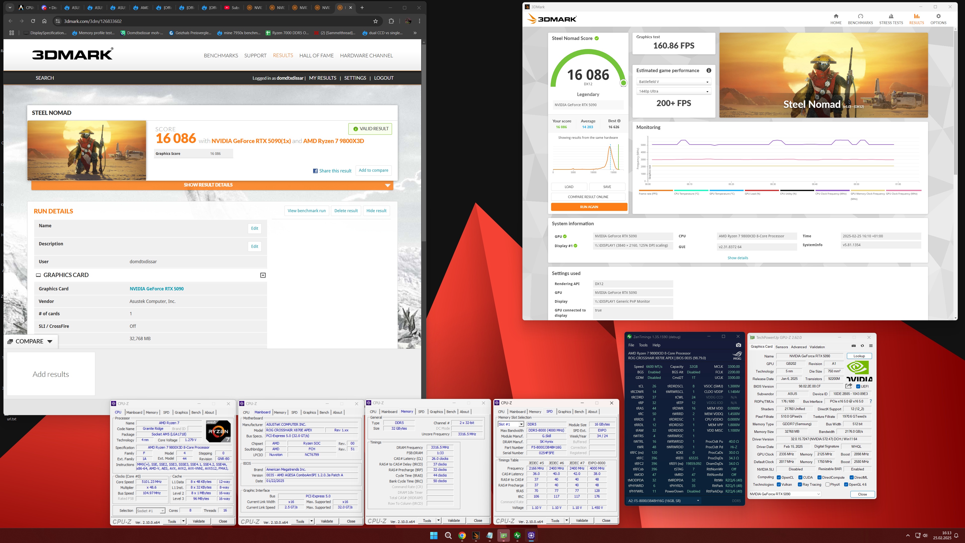965x543 pixels.
Task: Toggle the Ray Tracing checkbox in GPU-Z
Action: pyautogui.click(x=800, y=484)
